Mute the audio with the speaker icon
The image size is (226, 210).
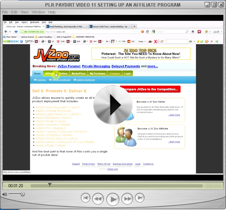4,194
